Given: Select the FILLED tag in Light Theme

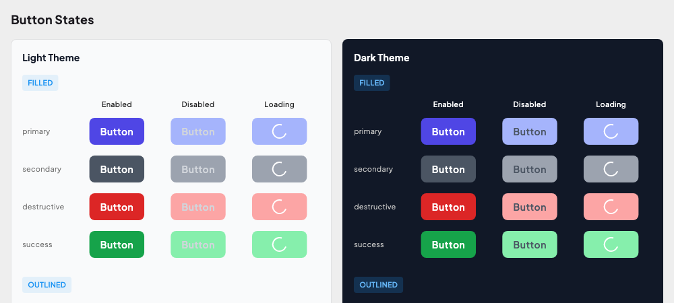Looking at the screenshot, I should pos(40,83).
